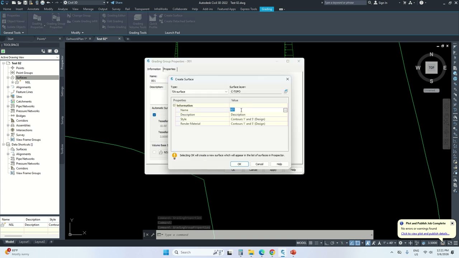Click Help in Grading Group Properties window
The image size is (459, 258).
coord(293,170)
